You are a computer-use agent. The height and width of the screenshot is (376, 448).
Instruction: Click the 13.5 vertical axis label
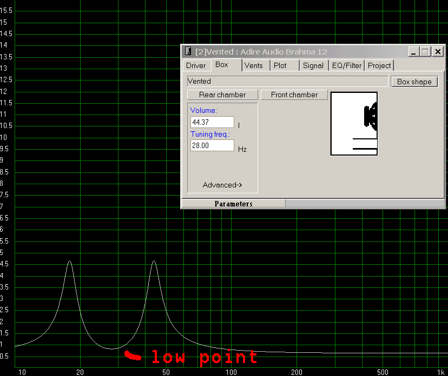pyautogui.click(x=6, y=57)
